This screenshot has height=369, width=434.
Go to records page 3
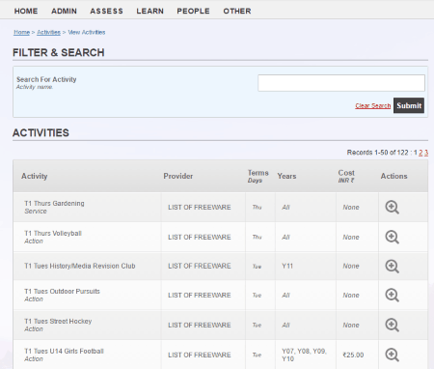tap(426, 153)
